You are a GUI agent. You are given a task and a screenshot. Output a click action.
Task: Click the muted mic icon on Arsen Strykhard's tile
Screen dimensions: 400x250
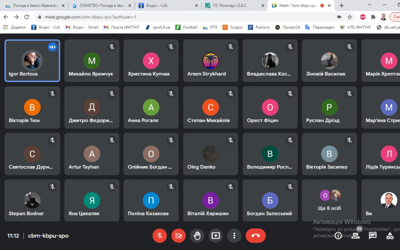coord(230,46)
